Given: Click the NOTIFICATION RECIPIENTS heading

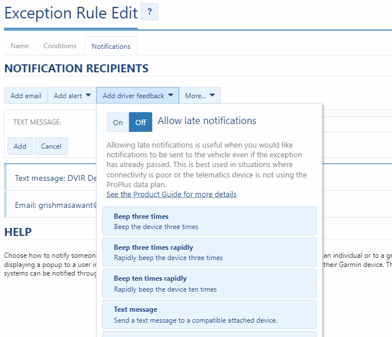Looking at the screenshot, I should [76, 68].
